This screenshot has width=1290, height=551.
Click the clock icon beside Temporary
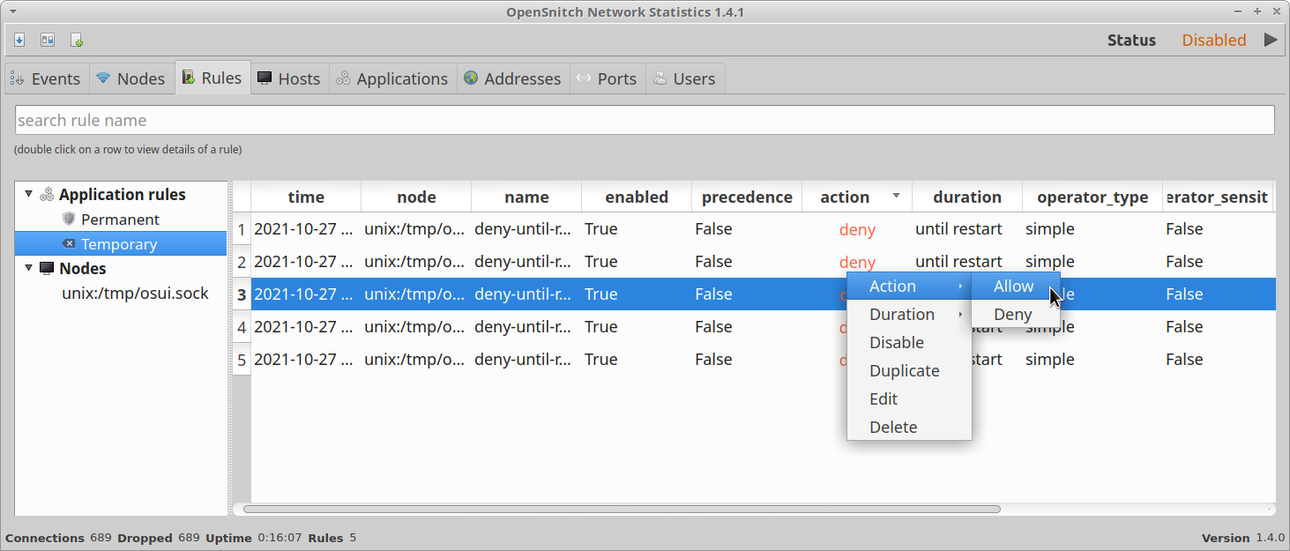(69, 243)
